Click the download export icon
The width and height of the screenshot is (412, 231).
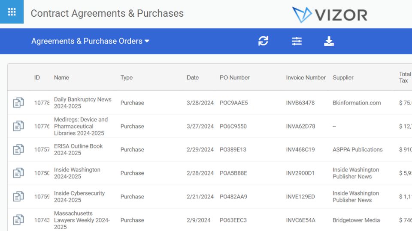click(329, 41)
